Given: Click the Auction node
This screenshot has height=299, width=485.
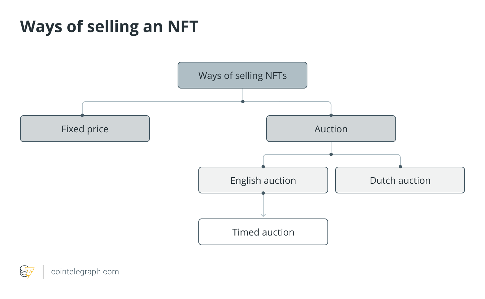Looking at the screenshot, I should click(x=331, y=129).
